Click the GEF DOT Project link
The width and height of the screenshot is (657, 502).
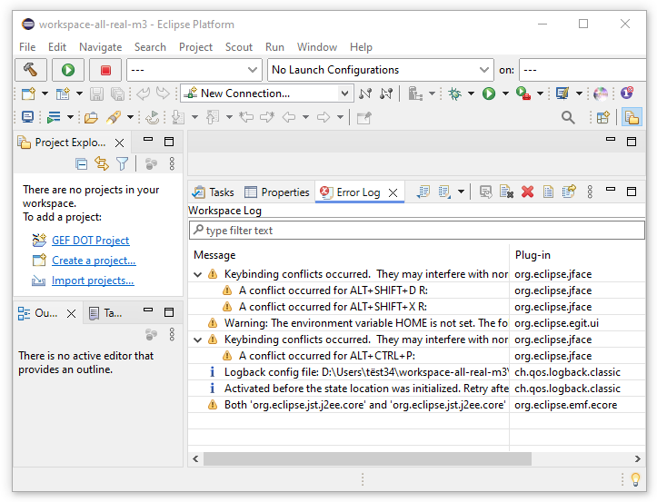(90, 241)
